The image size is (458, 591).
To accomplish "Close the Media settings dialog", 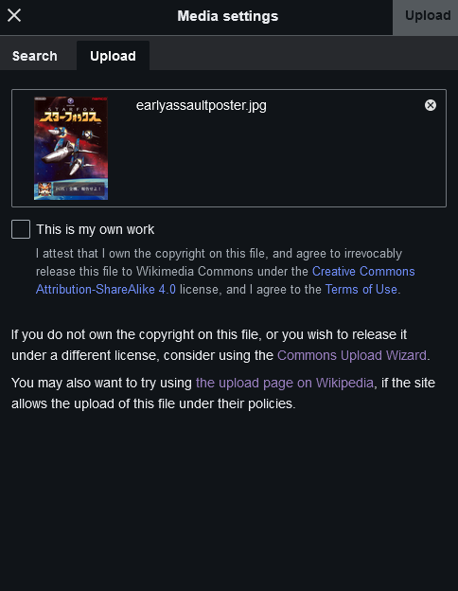I will point(14,15).
